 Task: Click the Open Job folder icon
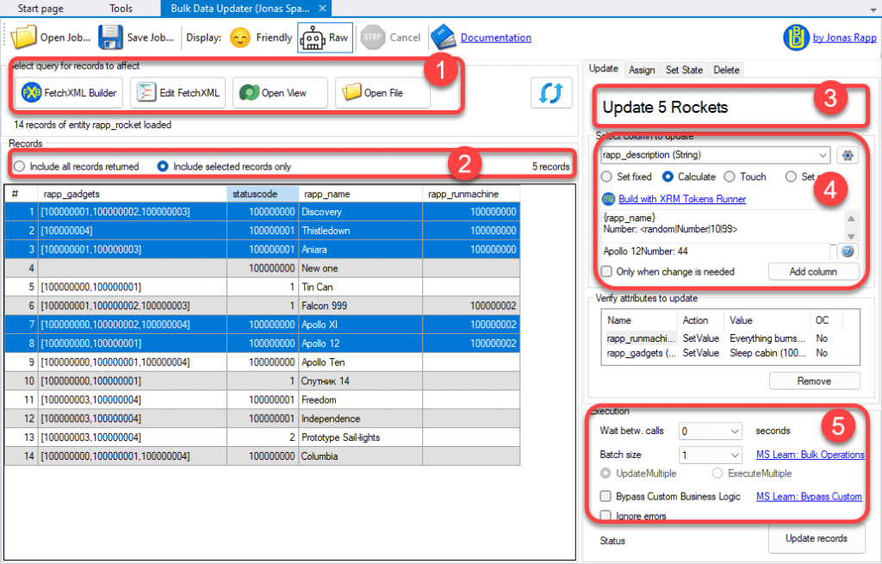[23, 37]
